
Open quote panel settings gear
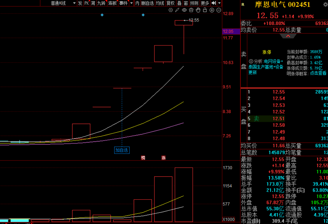(326, 5)
